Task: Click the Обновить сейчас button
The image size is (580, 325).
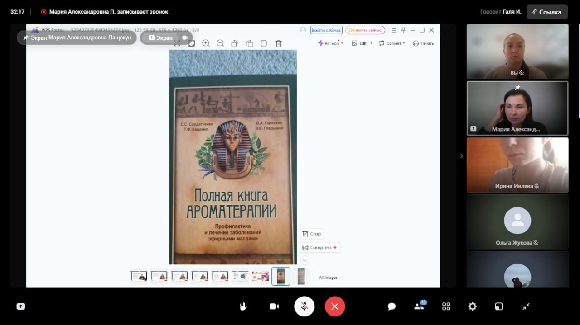Action: pos(365,30)
